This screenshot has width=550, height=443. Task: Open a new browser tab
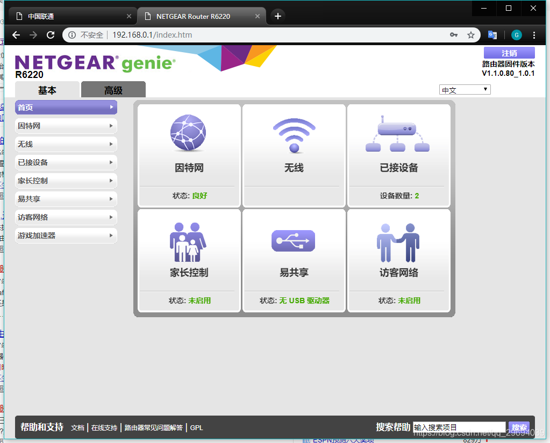(278, 16)
